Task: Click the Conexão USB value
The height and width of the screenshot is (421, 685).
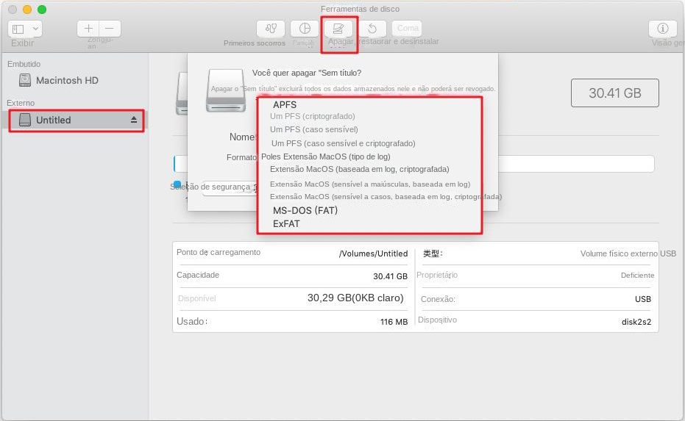Action: click(x=642, y=299)
